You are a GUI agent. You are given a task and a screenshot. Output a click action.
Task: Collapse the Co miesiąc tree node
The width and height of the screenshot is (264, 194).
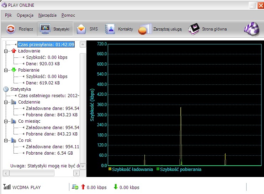[6, 121]
